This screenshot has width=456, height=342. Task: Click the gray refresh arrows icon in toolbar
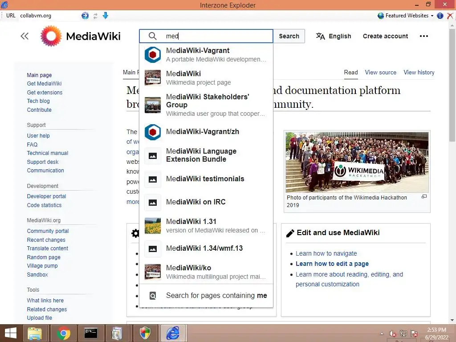point(95,16)
